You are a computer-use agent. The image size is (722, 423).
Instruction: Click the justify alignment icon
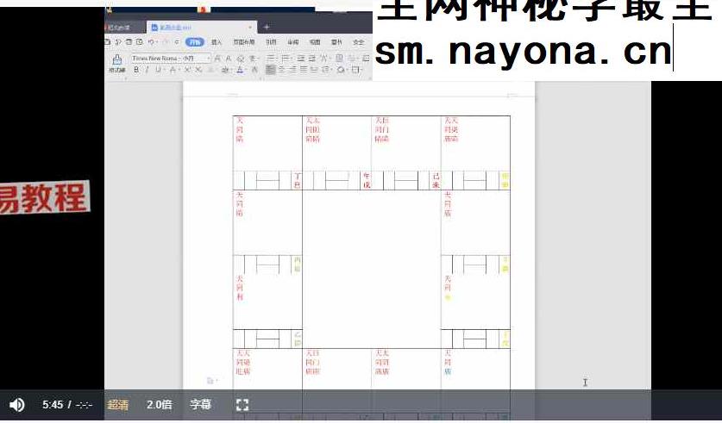tap(304, 70)
